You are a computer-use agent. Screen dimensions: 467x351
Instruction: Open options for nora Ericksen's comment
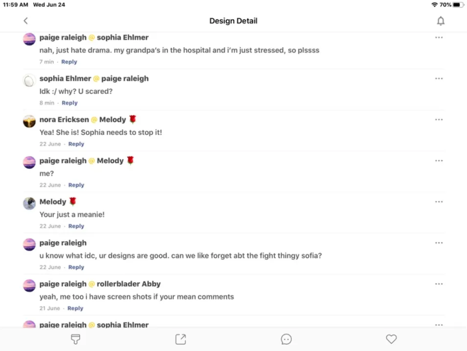coord(439,120)
